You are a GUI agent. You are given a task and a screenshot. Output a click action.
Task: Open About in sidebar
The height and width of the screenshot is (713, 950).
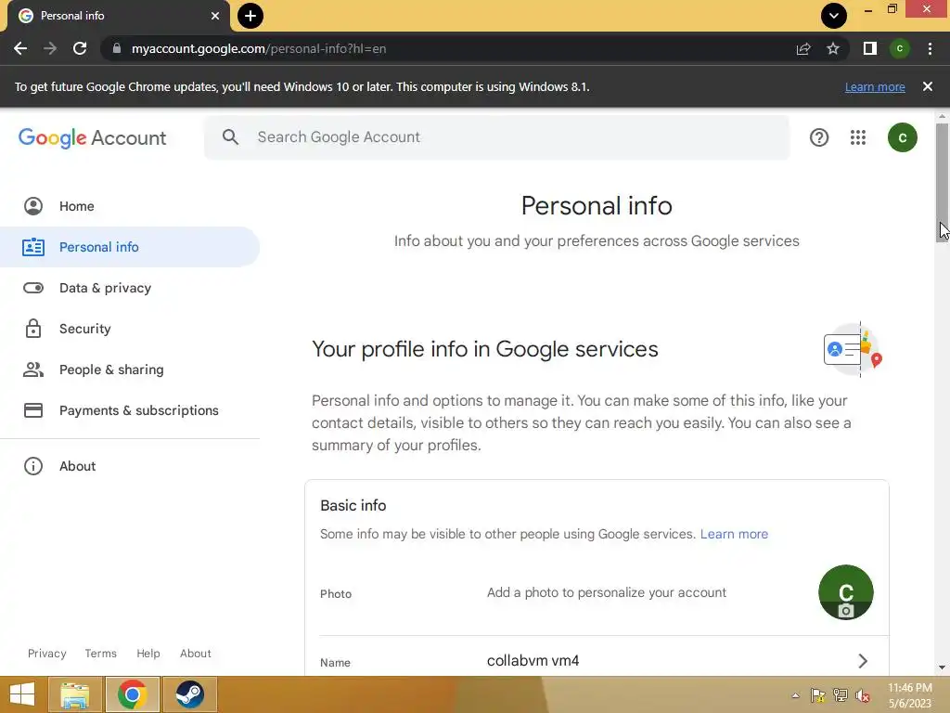(x=130, y=466)
